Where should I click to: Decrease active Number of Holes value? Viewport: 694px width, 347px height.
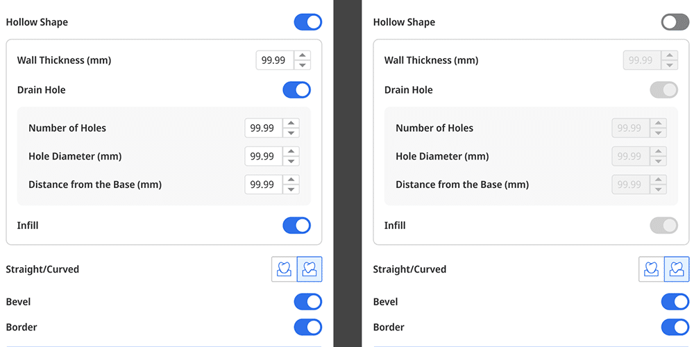[291, 133]
